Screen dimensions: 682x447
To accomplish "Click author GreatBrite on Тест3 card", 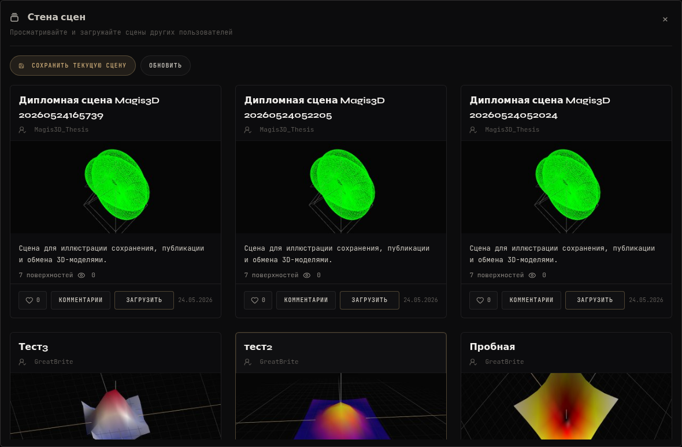I will click(54, 362).
